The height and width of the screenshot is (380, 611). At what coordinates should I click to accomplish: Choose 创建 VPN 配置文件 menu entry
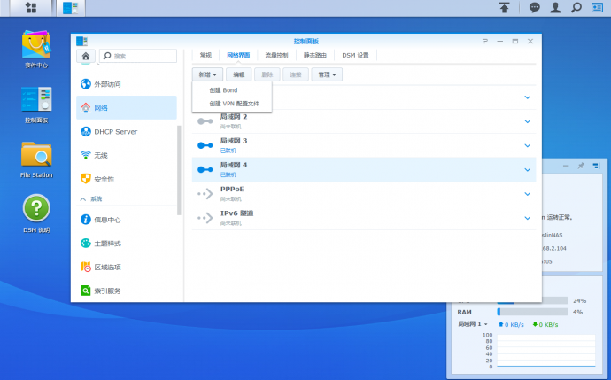point(234,104)
